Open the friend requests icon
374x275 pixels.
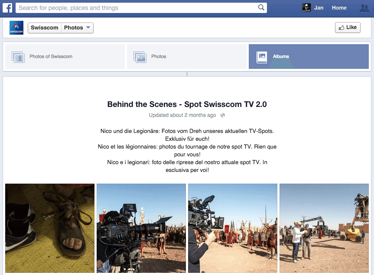coord(364,8)
